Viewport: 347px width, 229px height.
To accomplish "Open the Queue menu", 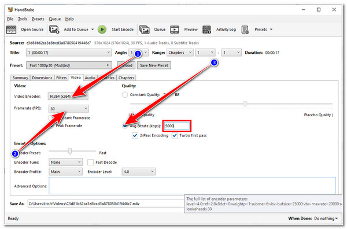I will pos(55,19).
